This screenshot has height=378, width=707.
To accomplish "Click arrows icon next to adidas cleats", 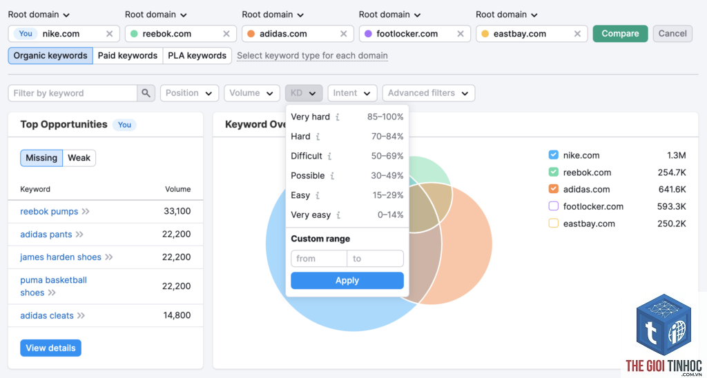I will click(81, 316).
